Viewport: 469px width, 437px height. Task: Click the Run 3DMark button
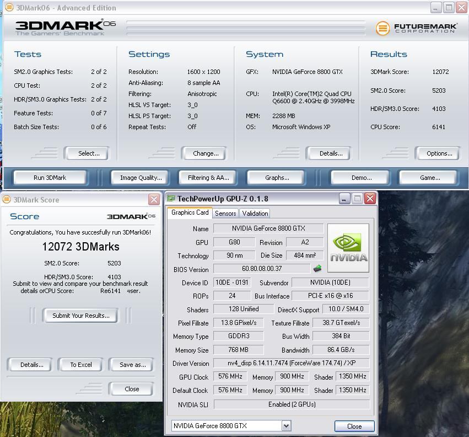tap(50, 178)
